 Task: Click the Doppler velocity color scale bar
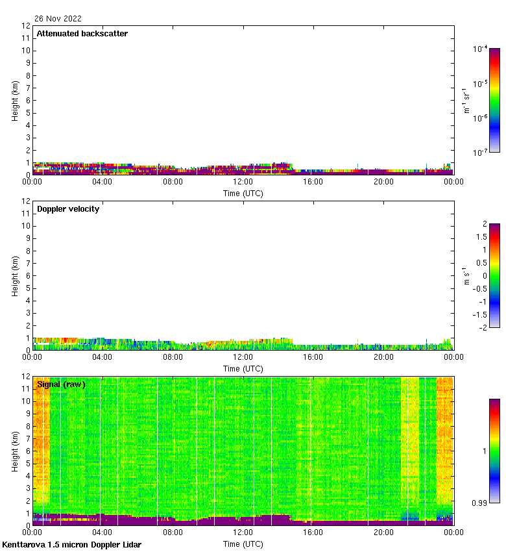(494, 275)
